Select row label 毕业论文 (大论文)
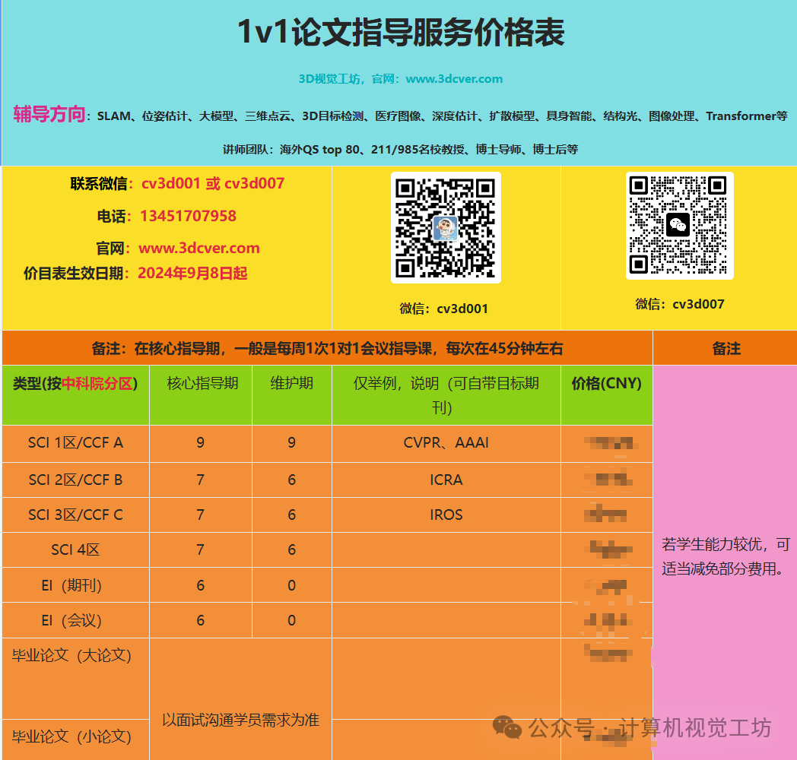Image resolution: width=797 pixels, height=760 pixels. (x=71, y=656)
